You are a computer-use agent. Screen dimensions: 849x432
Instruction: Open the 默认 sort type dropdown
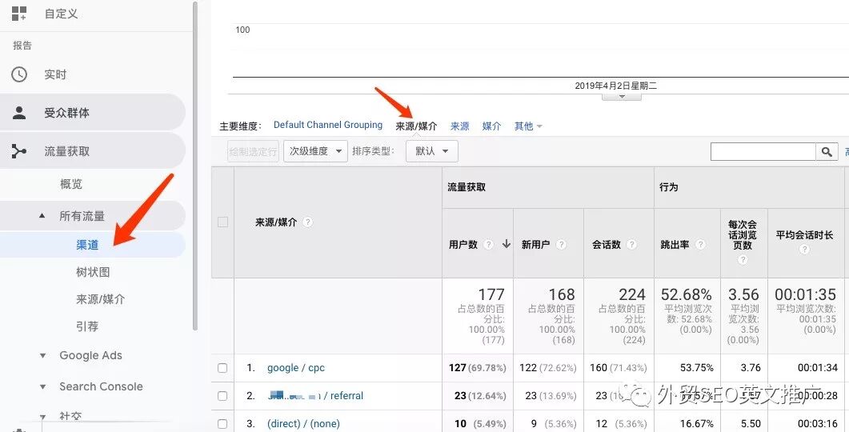[x=431, y=151]
